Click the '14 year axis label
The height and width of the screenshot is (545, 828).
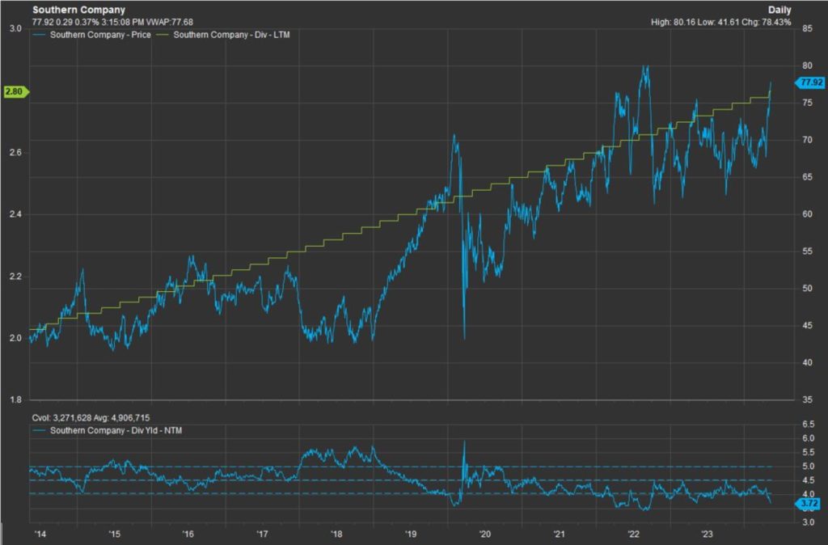[40, 534]
